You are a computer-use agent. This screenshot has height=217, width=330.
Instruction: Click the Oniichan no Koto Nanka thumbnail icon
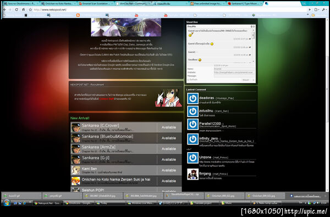[75, 181]
